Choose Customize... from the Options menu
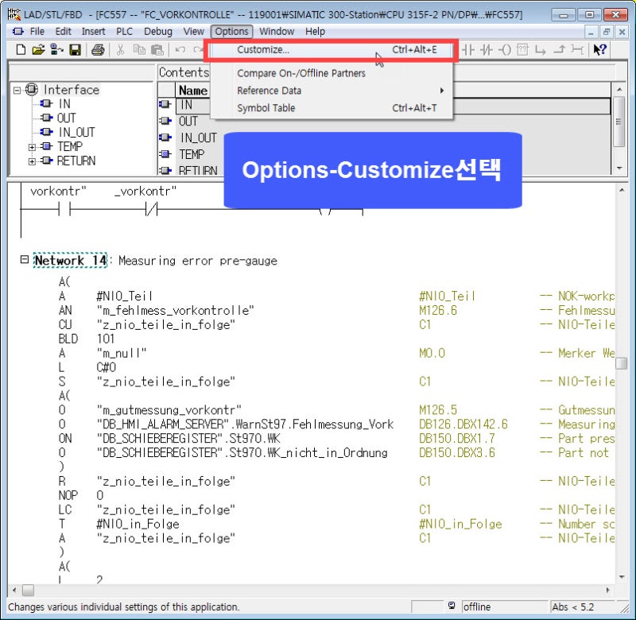The width and height of the screenshot is (636, 620). coord(263,50)
